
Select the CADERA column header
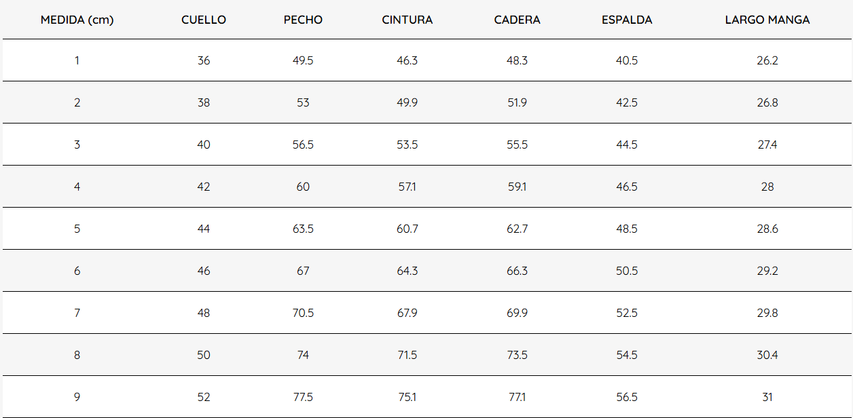pyautogui.click(x=518, y=20)
